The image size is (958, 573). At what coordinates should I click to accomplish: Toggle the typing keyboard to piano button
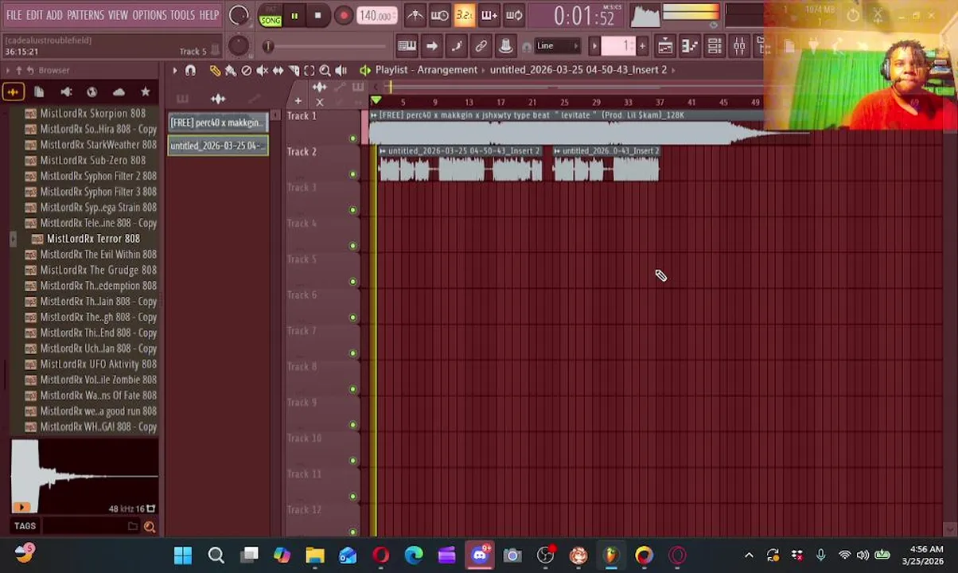[x=407, y=46]
